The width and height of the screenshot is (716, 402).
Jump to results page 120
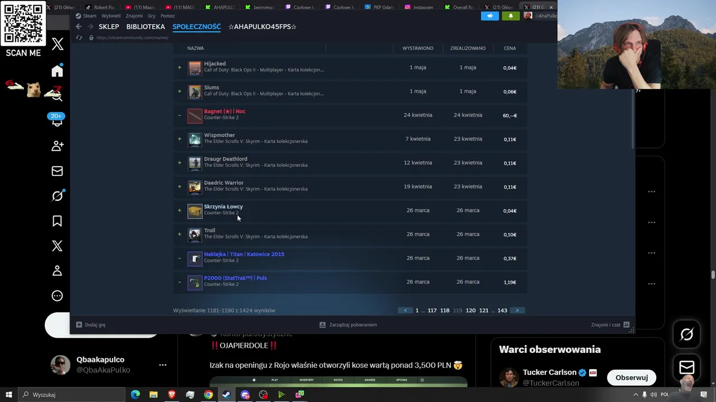470,310
